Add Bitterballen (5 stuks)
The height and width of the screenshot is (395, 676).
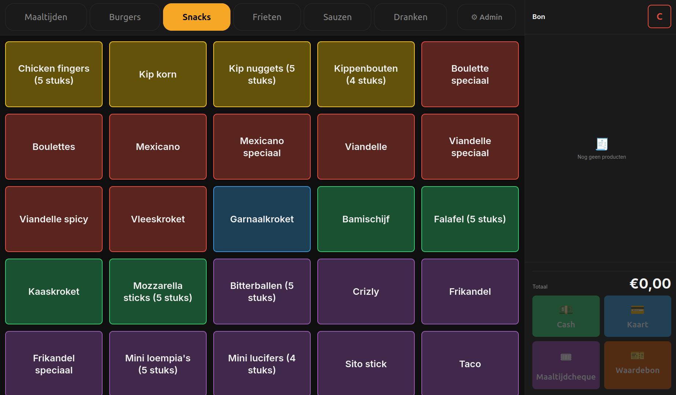point(262,291)
